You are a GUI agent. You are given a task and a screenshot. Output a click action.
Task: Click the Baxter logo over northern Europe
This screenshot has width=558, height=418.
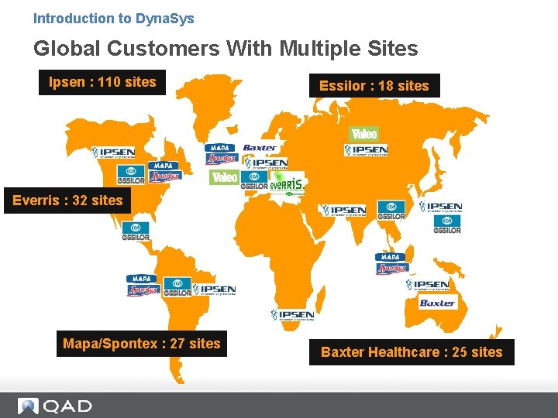(x=260, y=148)
